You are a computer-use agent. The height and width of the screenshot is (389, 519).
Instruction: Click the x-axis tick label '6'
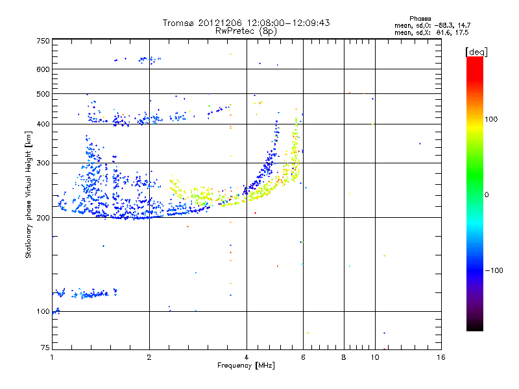[x=303, y=357]
